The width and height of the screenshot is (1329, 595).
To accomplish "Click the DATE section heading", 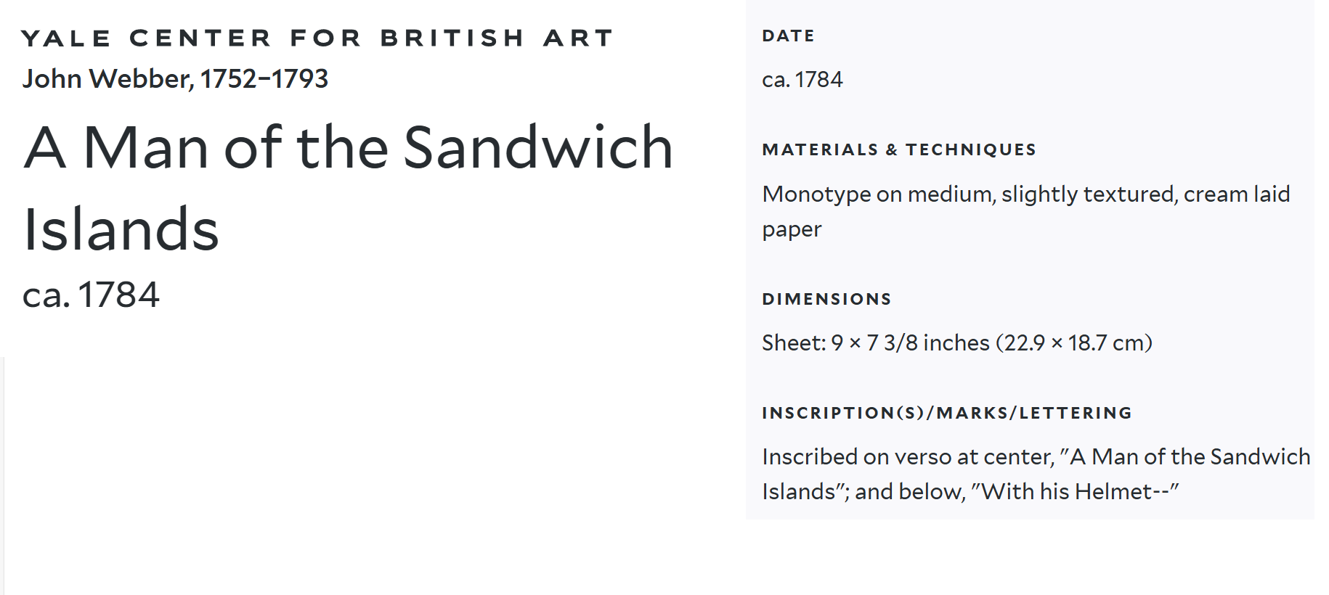I will click(788, 36).
